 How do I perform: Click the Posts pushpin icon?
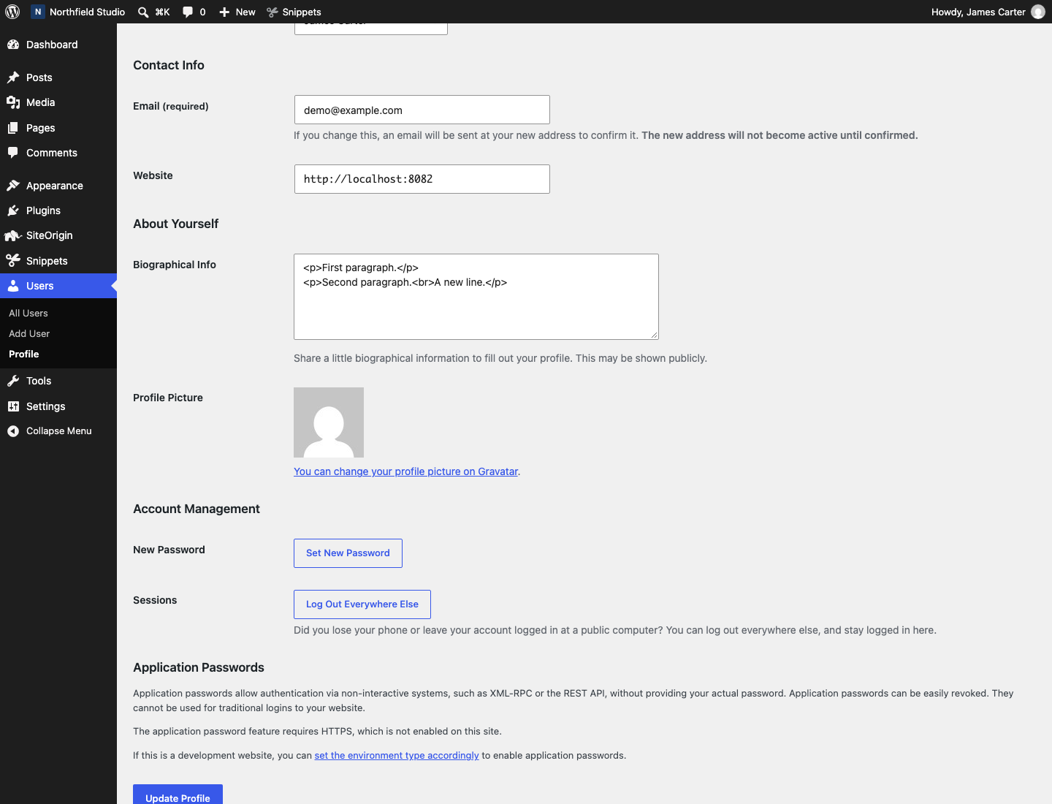point(13,77)
